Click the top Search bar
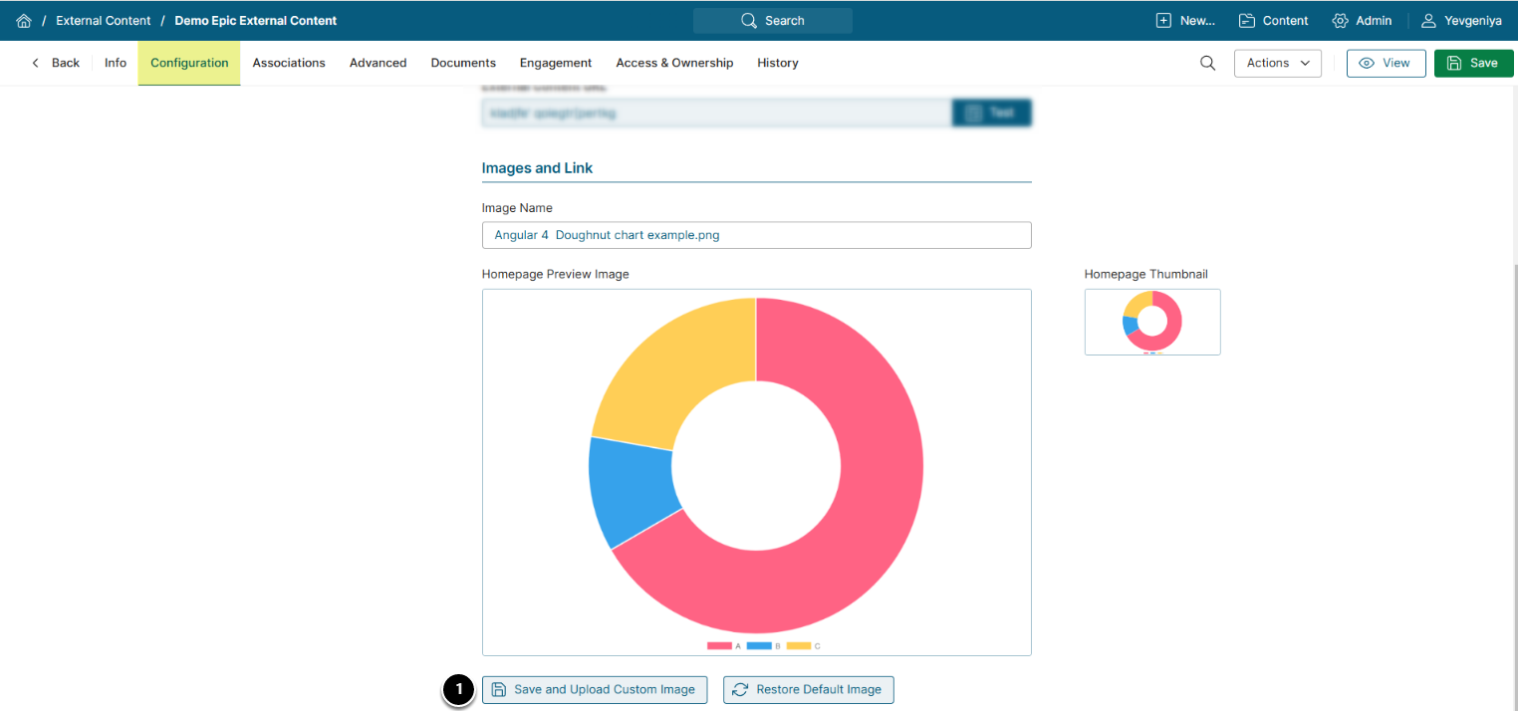This screenshot has width=1518, height=711. pyautogui.click(x=773, y=21)
